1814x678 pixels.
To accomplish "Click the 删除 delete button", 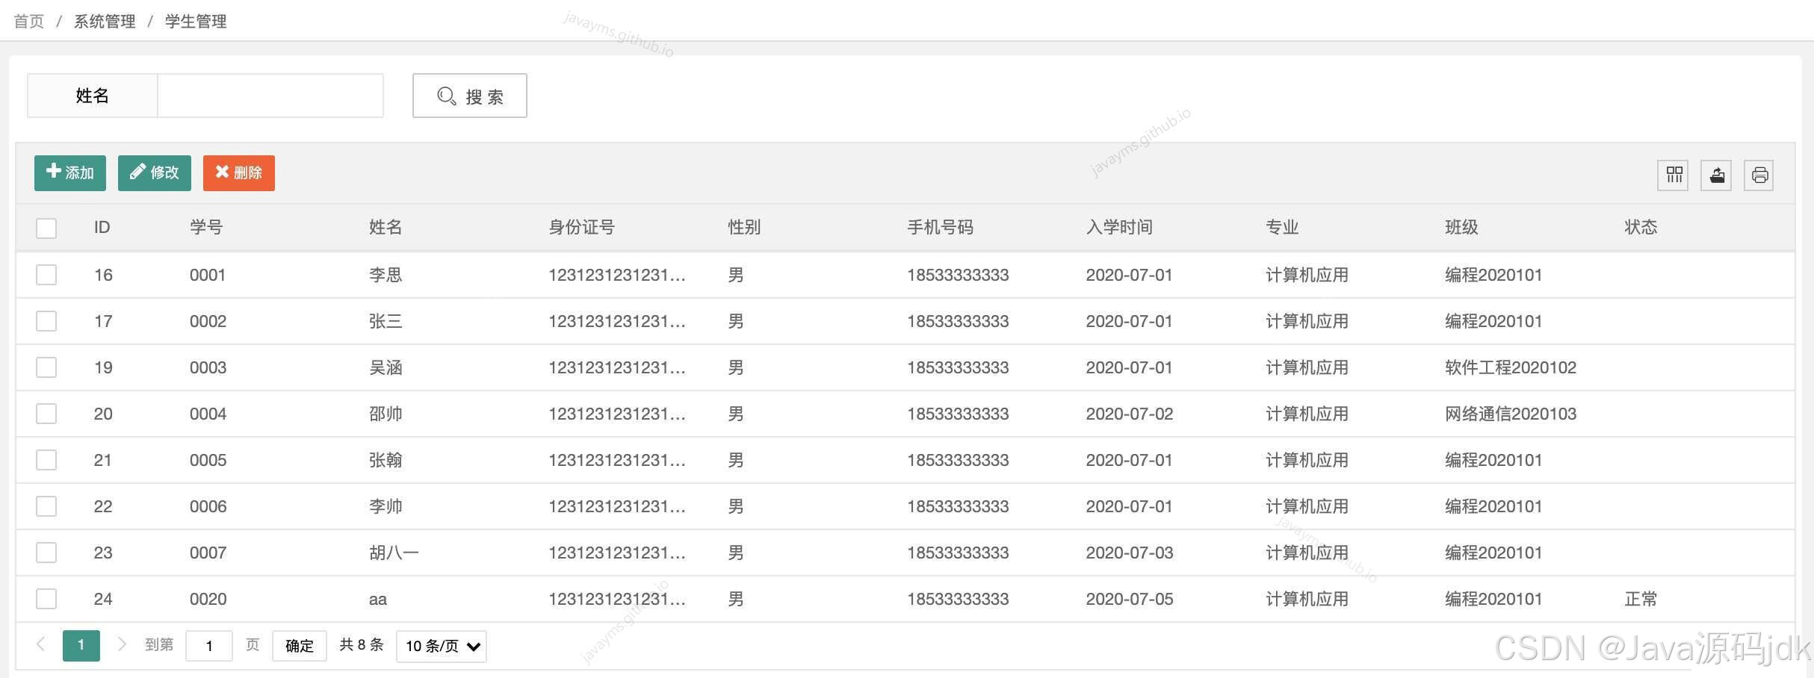I will (239, 173).
